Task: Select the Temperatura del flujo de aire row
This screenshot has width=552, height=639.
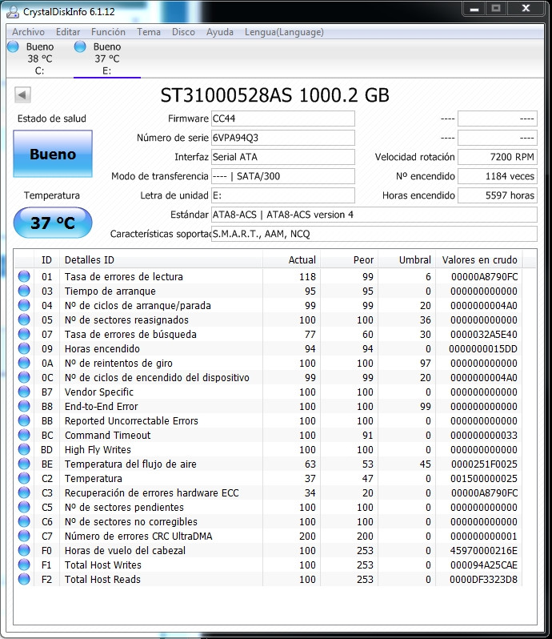Action: (x=269, y=464)
